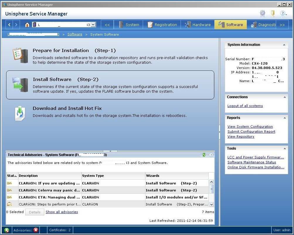
Task: Collapse the Connections panel
Action: click(285, 97)
